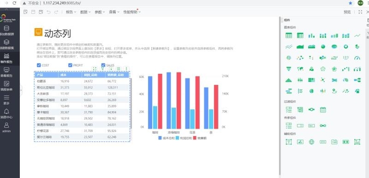Open add data source in sidebar
This screenshot has height=178, width=369.
tap(6, 30)
